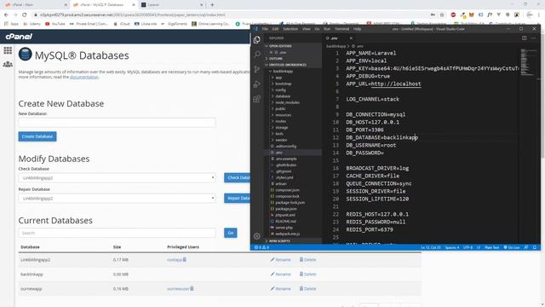The image size is (545, 307).
Task: Click the rootapp privileged user link
Action: (x=175, y=259)
